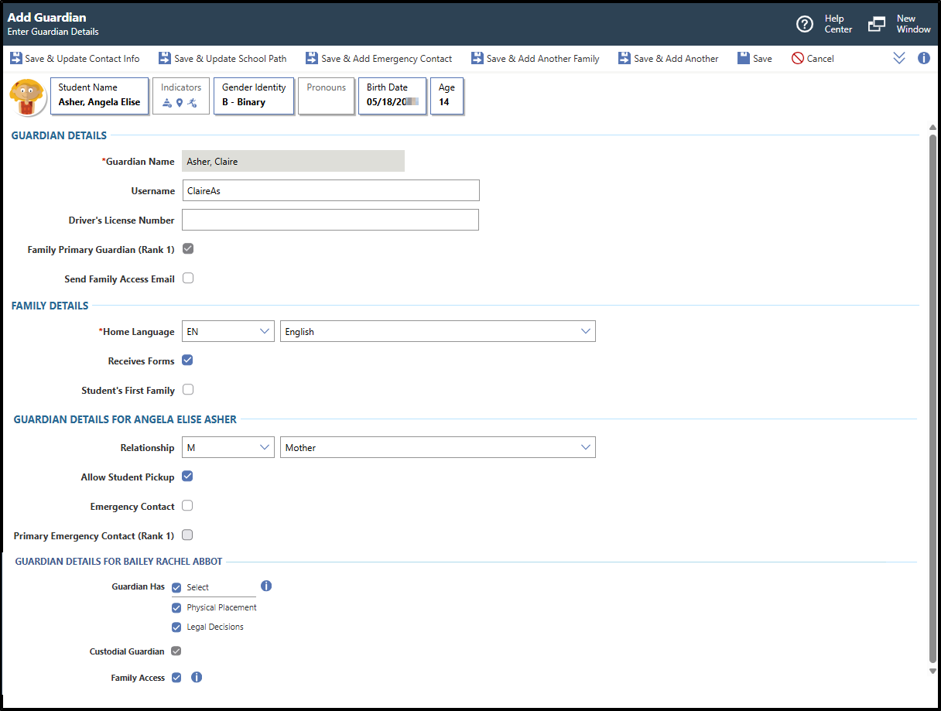Uncheck the Receives Forms checkbox
The image size is (941, 711).
tap(188, 361)
